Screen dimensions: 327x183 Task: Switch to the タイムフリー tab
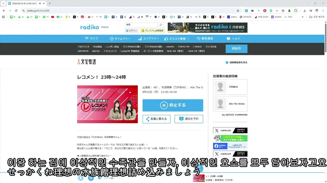(x=120, y=39)
